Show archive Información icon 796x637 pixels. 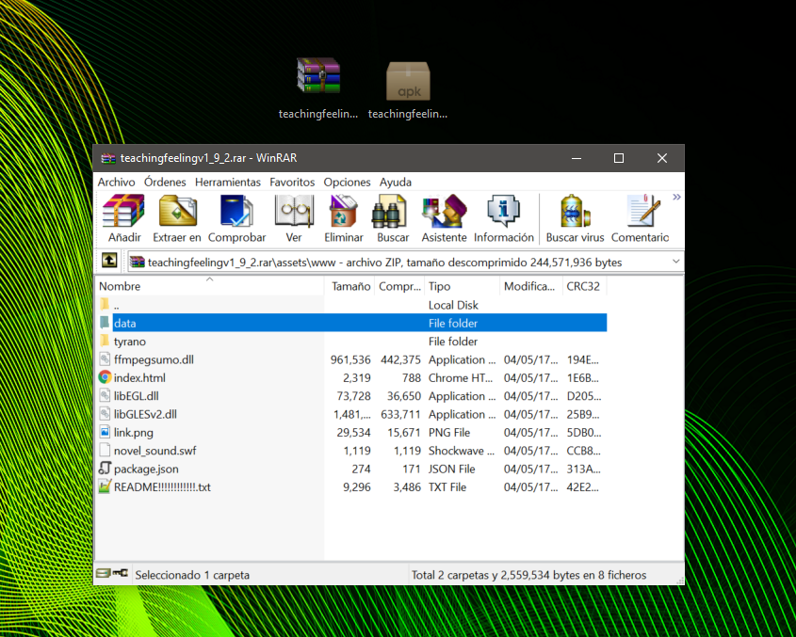click(504, 218)
